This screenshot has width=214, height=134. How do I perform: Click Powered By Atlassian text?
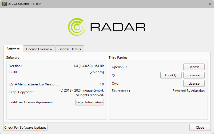point(188,91)
